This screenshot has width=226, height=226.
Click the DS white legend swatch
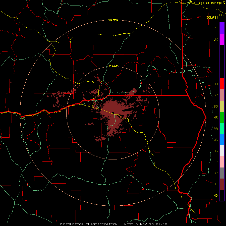pos(222,151)
